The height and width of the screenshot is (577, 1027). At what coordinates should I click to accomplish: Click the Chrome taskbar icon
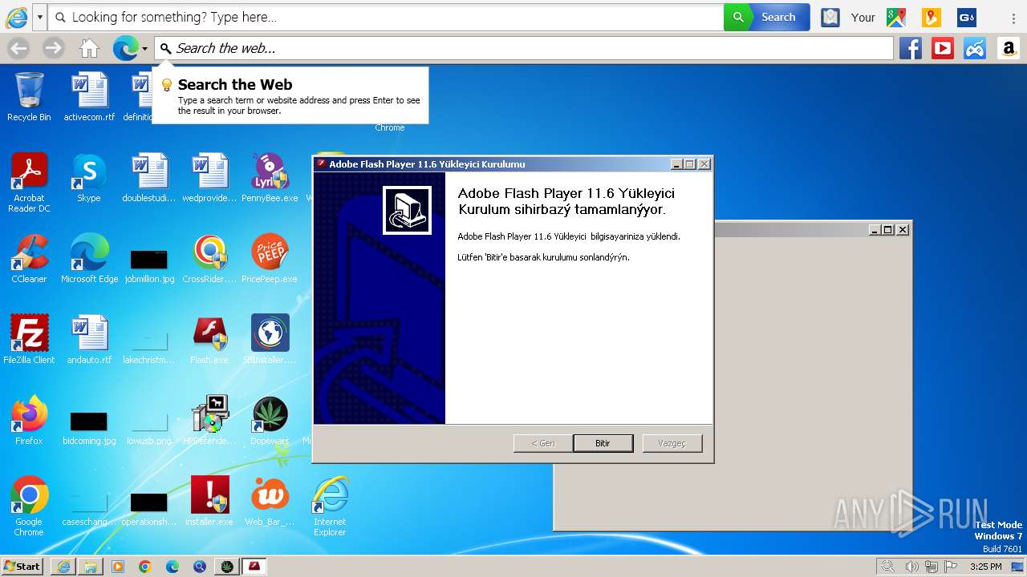(145, 567)
